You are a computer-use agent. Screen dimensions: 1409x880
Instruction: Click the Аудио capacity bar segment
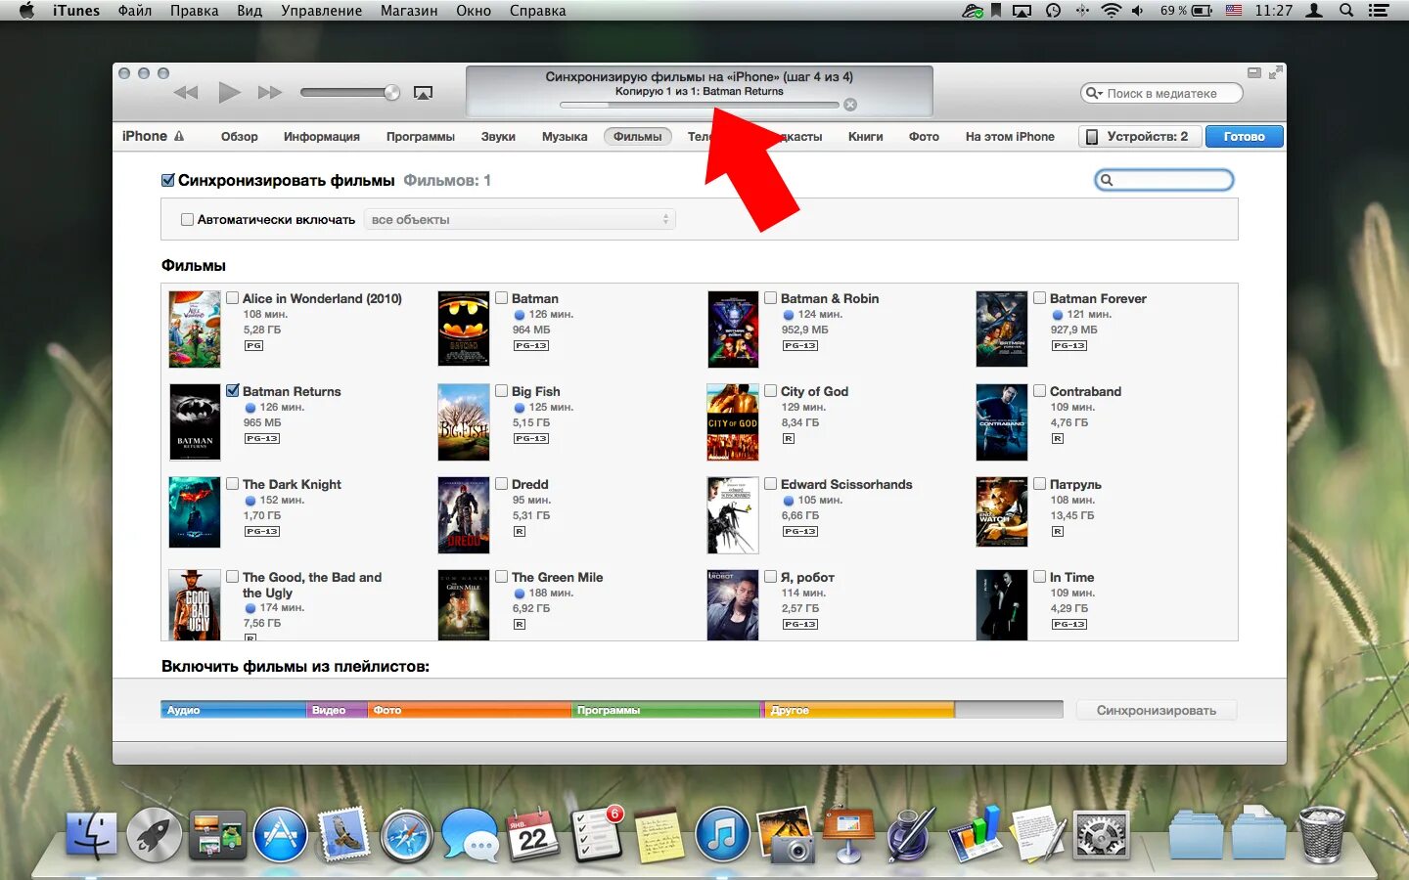(x=234, y=711)
